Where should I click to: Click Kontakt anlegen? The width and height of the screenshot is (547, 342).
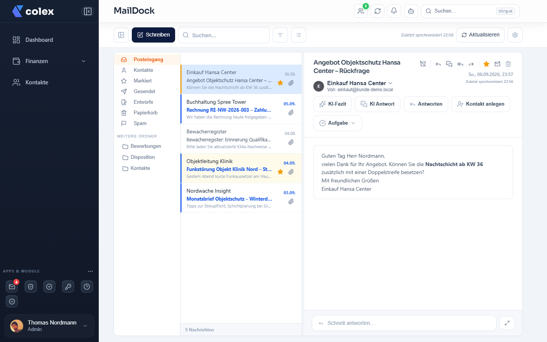481,104
